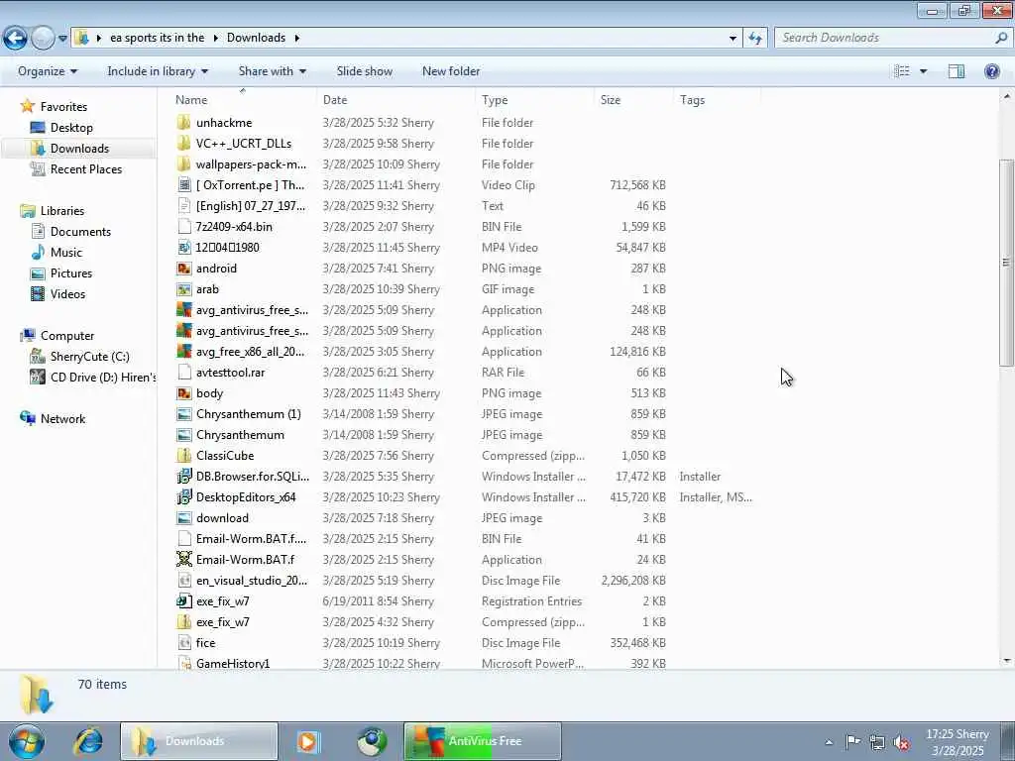Screen dimensions: 1015x761
Task: Open the Organize menu
Action: [48, 71]
